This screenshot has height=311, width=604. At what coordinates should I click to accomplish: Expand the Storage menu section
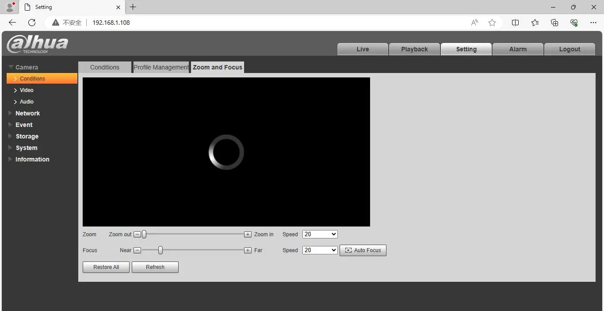[x=27, y=136]
